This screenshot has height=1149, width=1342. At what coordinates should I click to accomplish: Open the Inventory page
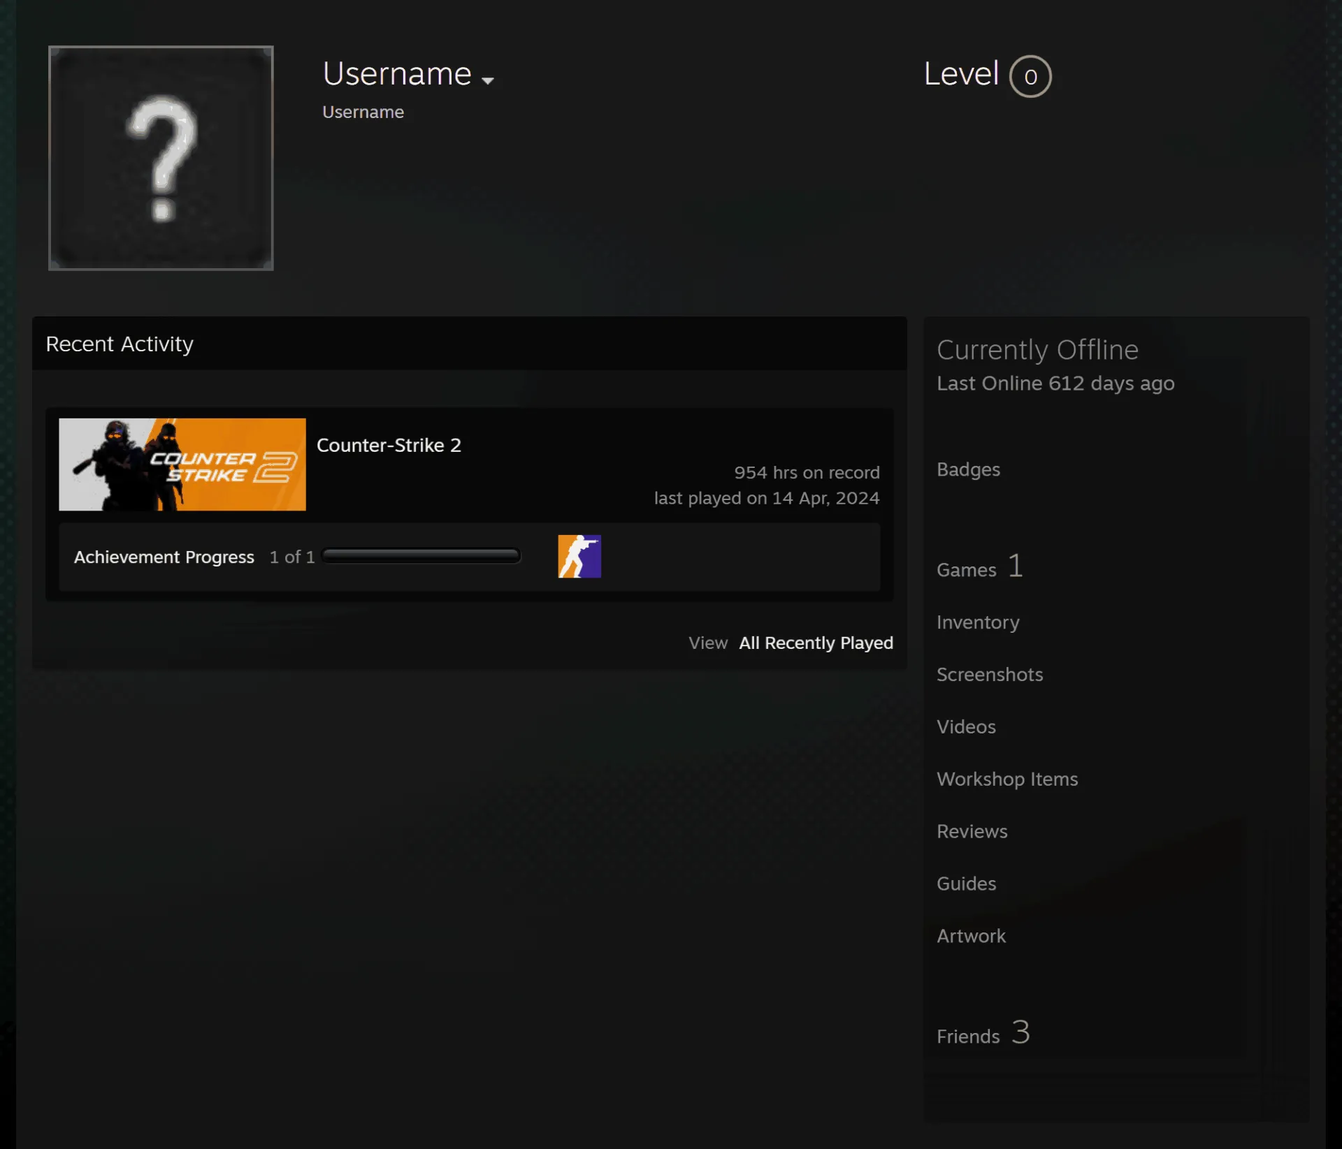(978, 622)
